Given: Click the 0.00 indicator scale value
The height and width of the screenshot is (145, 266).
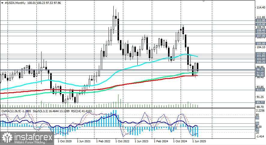Looking at the screenshot, I should [259, 127].
